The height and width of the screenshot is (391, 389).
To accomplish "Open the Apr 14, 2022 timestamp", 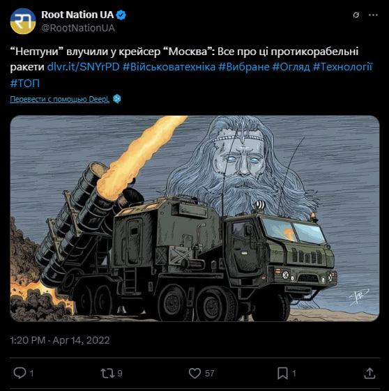I will tap(81, 340).
